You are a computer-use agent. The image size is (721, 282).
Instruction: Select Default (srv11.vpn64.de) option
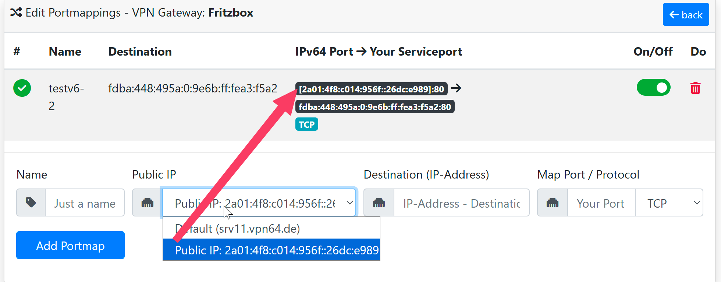pos(271,229)
